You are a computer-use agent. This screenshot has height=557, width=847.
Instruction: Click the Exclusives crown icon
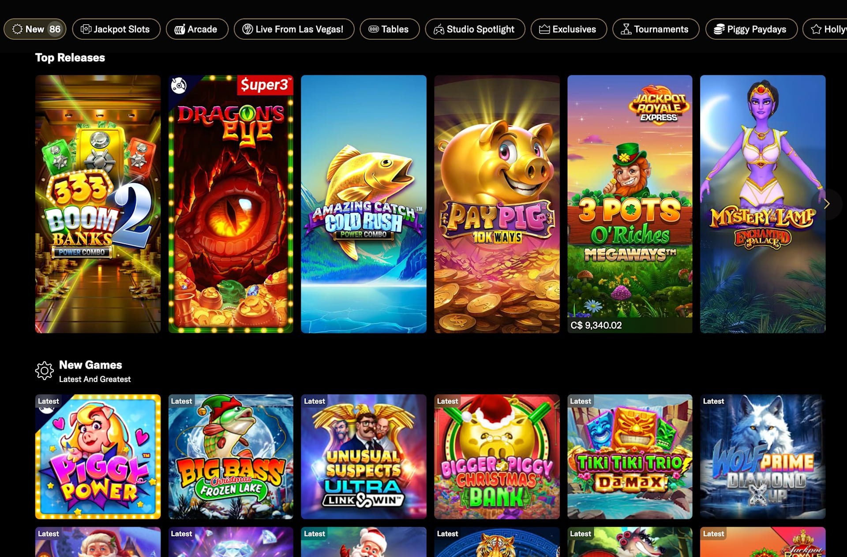pos(544,29)
